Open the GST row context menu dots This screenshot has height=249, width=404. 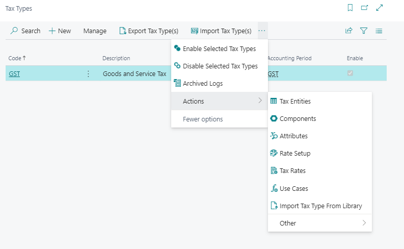(88, 74)
